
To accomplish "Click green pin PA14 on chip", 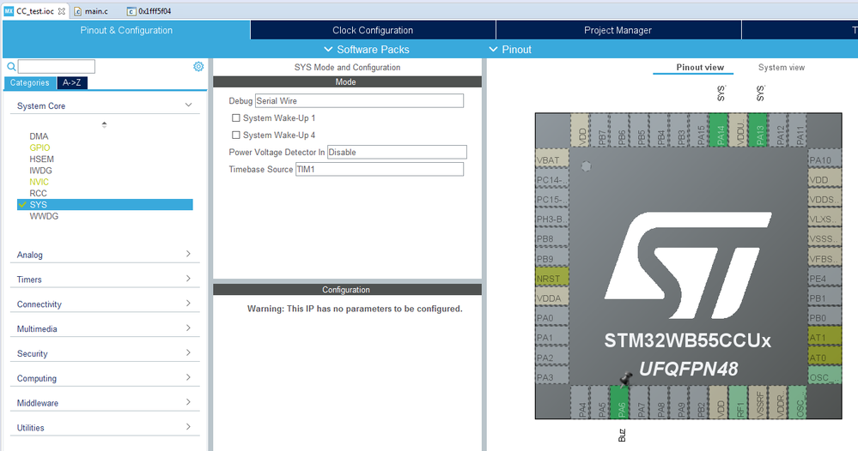I will pos(719,130).
